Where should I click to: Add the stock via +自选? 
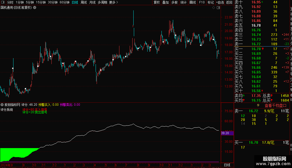[x=220, y=2]
